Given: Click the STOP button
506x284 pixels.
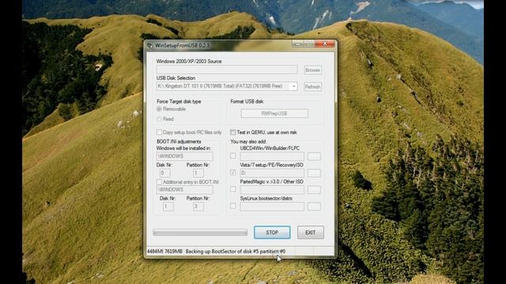Looking at the screenshot, I should click(272, 233).
